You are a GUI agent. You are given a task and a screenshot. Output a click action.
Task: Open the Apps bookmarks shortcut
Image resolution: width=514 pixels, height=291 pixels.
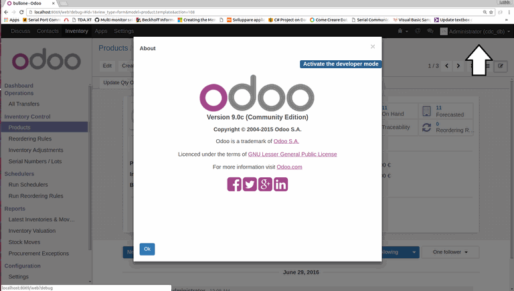[11, 19]
